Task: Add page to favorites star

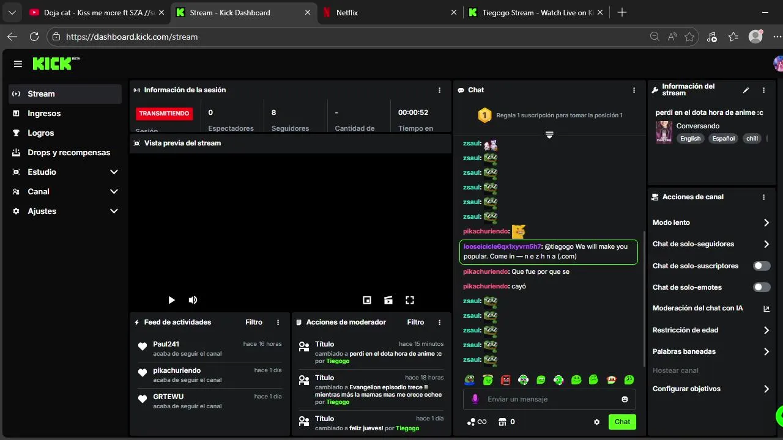Action: point(689,37)
